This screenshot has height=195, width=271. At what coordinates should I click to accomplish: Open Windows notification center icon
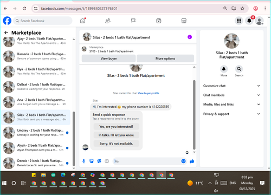point(262,183)
